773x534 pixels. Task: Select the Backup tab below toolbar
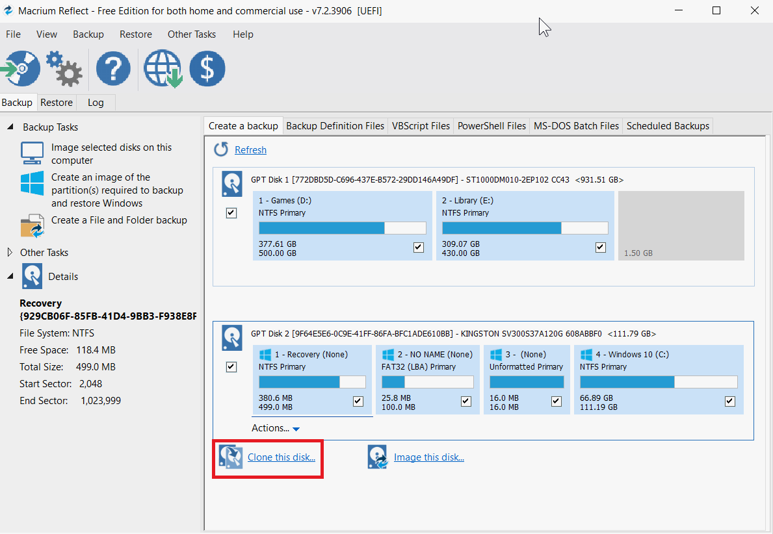coord(18,103)
